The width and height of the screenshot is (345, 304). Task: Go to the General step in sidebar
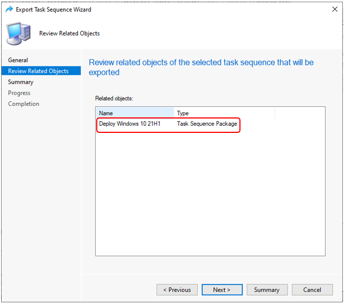(x=18, y=60)
